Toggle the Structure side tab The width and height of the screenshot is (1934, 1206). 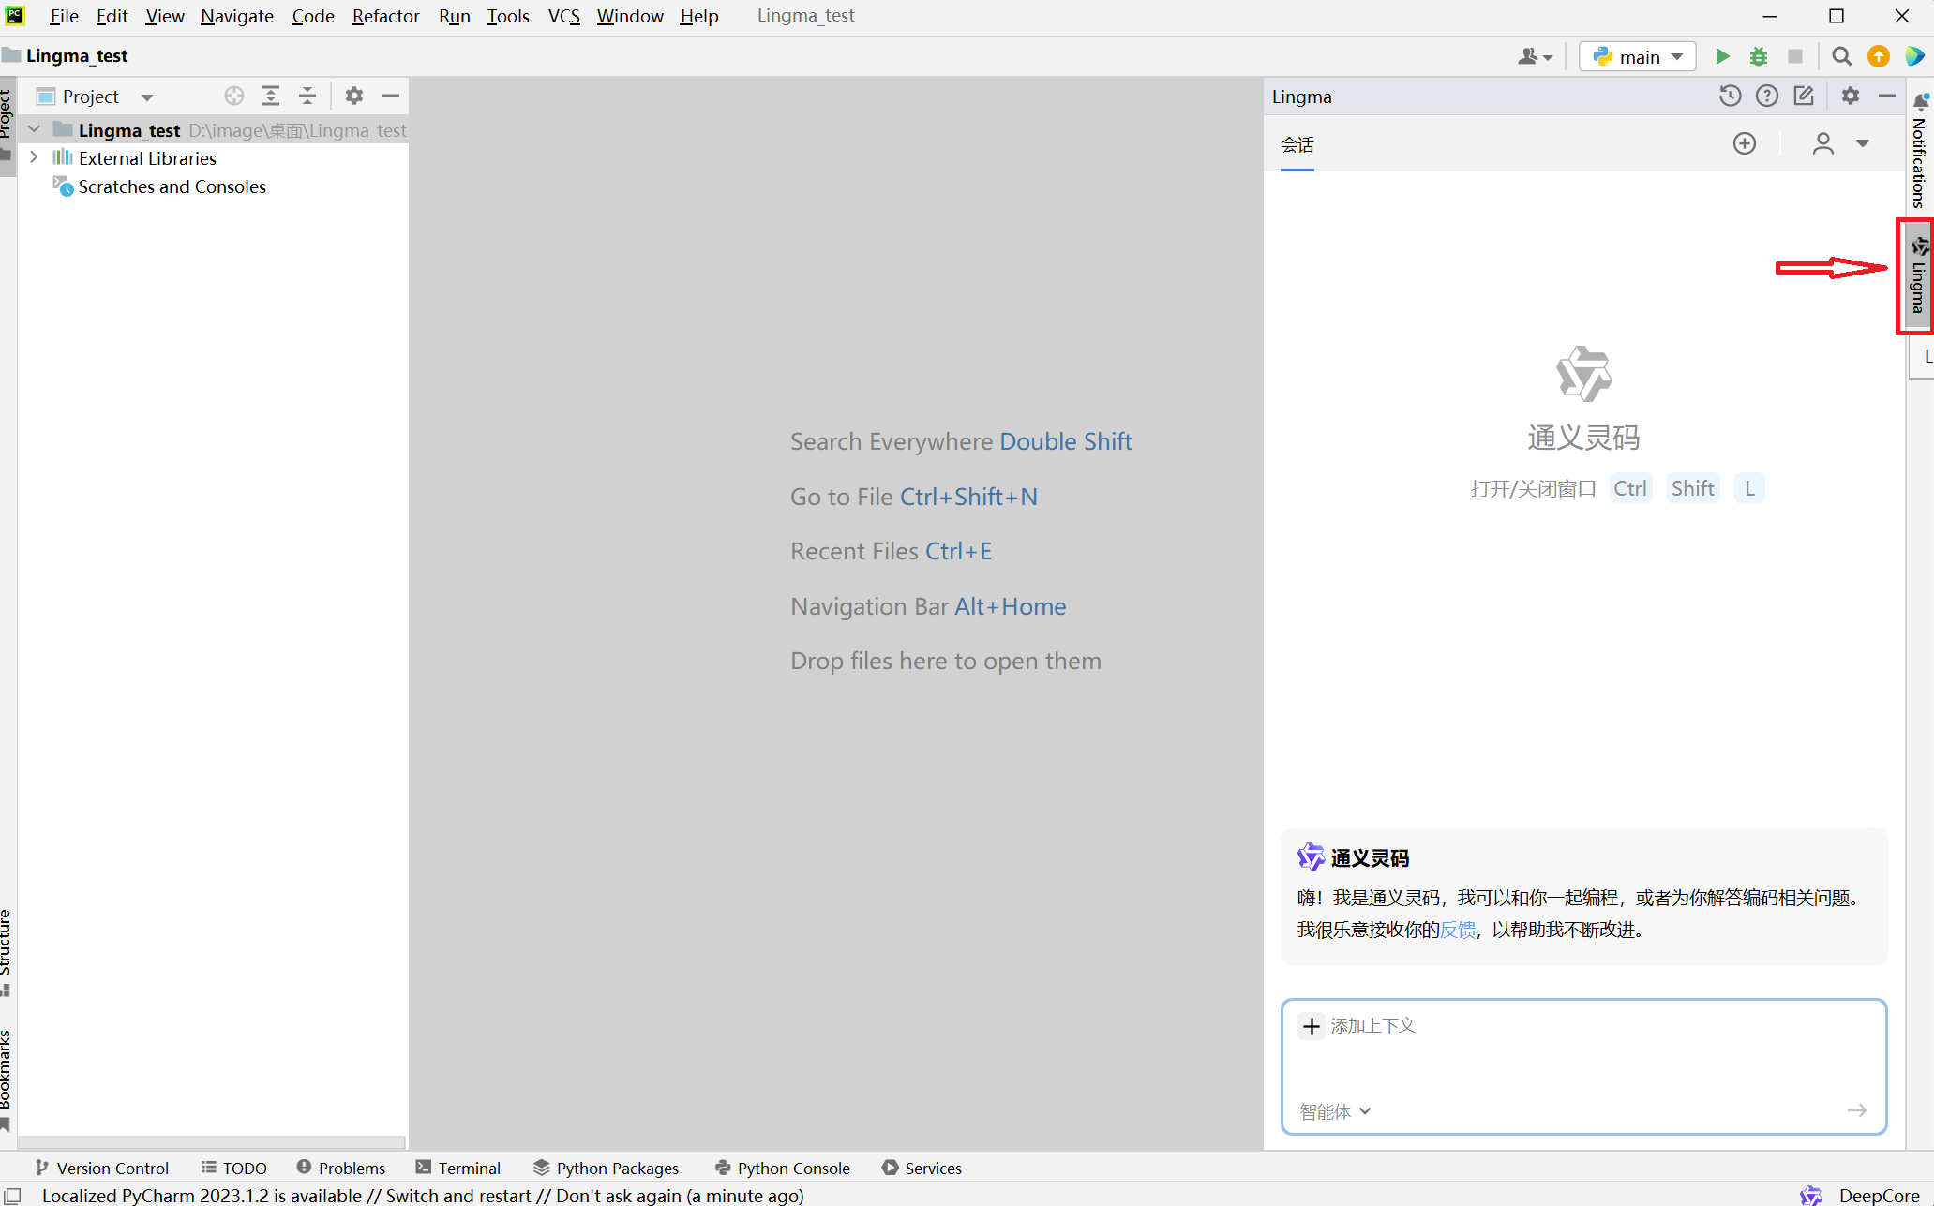click(x=7, y=952)
